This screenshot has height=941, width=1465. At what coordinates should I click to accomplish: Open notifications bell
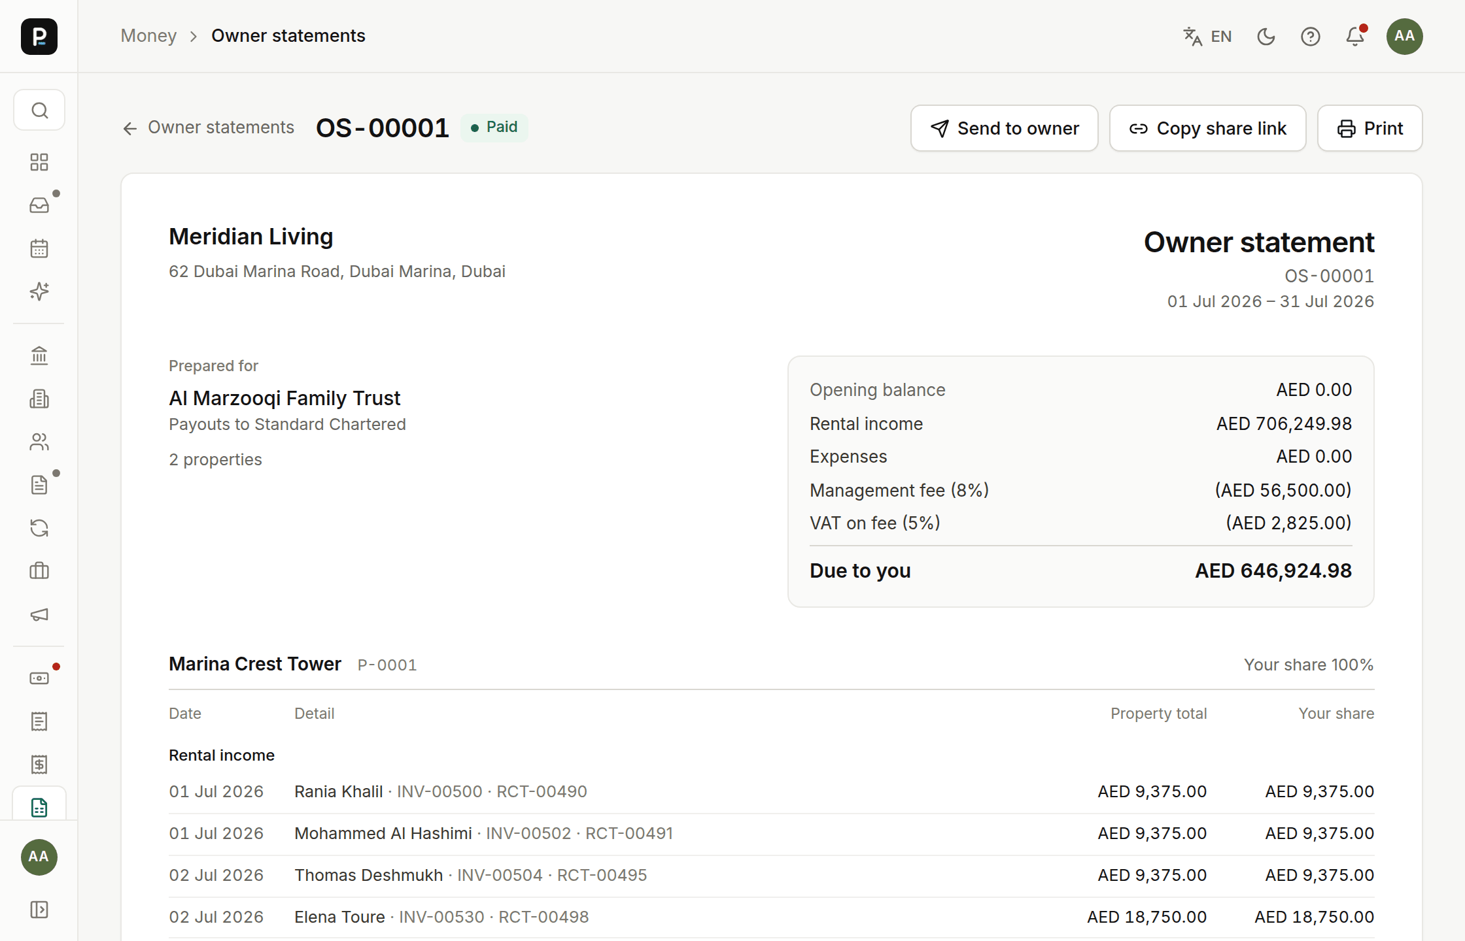pos(1355,36)
